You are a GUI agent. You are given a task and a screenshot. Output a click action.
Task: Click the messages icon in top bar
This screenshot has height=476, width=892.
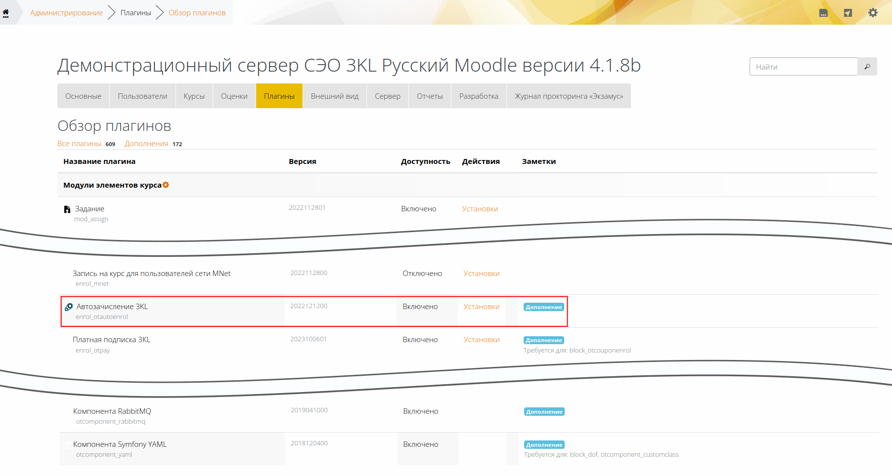(x=848, y=13)
